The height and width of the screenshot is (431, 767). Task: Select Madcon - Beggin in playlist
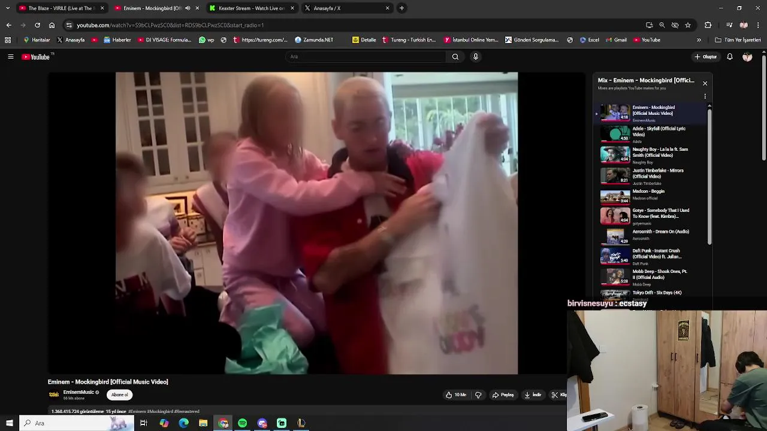(x=650, y=196)
